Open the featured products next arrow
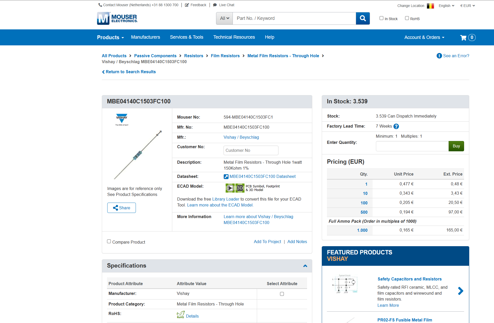 coord(461,291)
